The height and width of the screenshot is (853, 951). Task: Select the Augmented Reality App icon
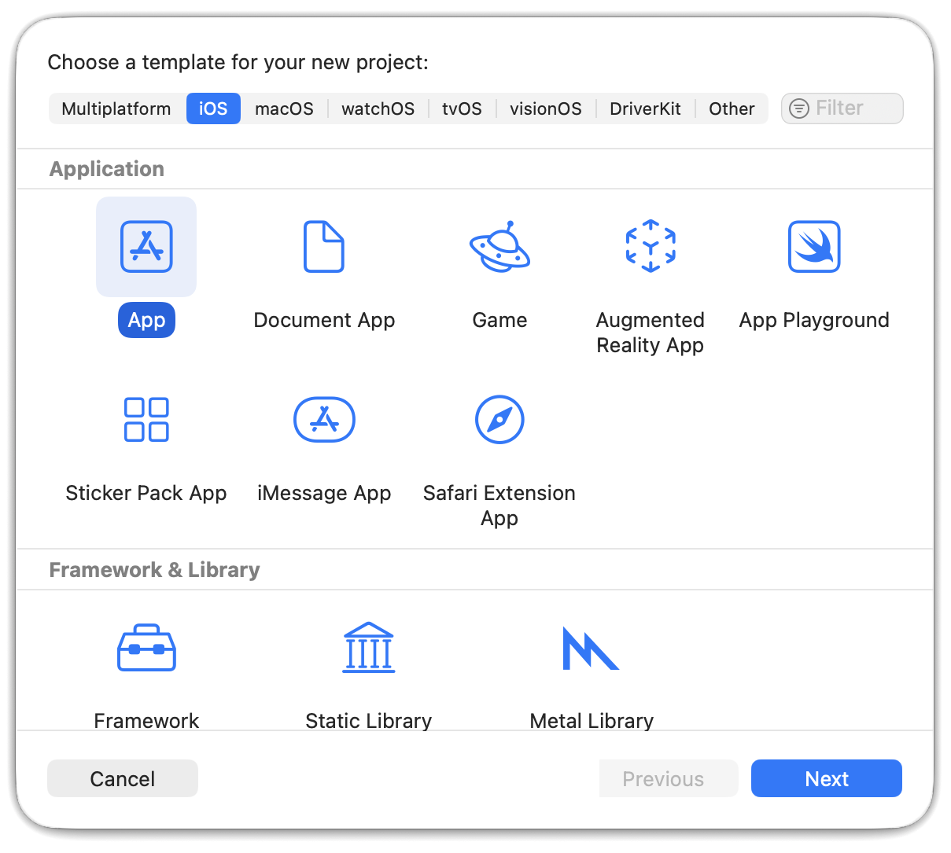click(x=650, y=247)
